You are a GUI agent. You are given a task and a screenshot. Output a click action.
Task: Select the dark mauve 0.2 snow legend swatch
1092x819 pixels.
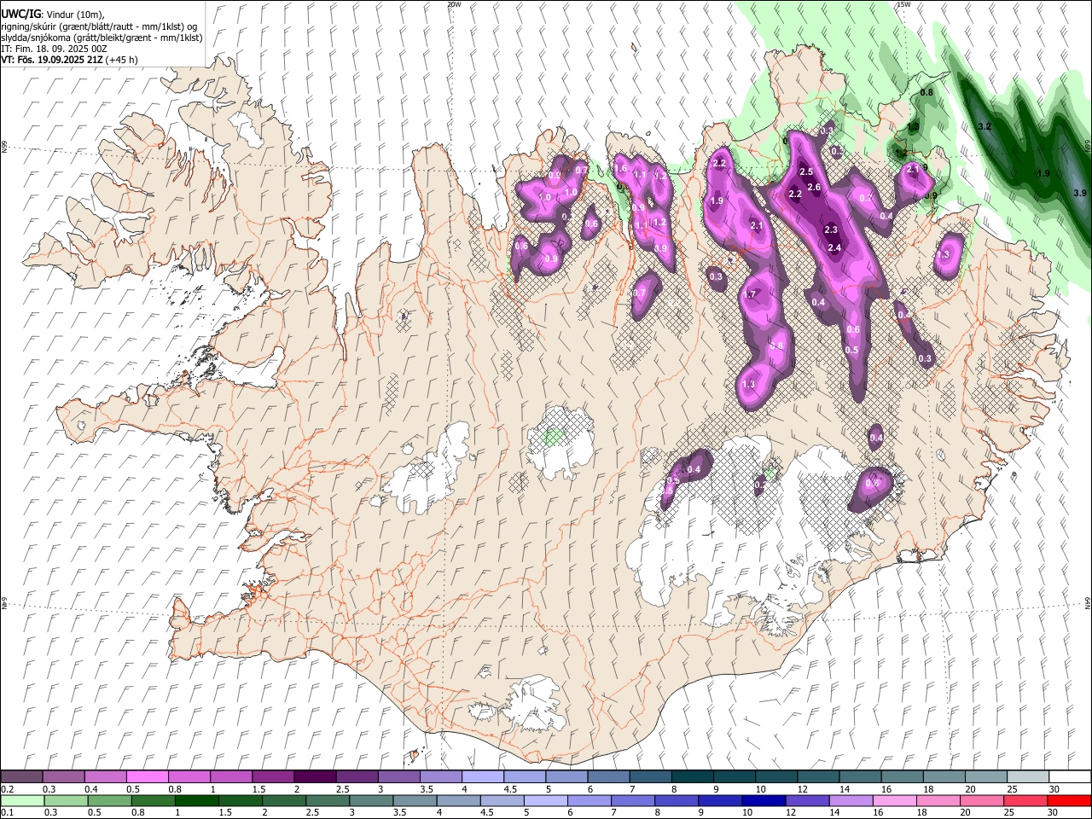[x=21, y=777]
